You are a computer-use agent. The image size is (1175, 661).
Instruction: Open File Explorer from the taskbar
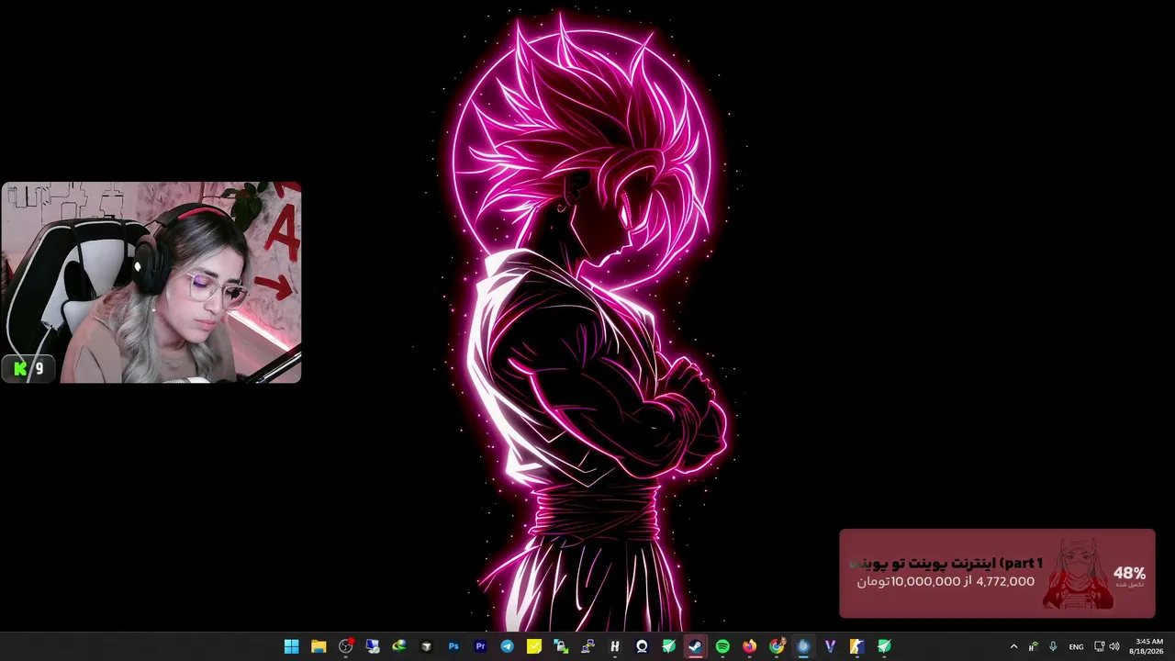[x=319, y=646]
